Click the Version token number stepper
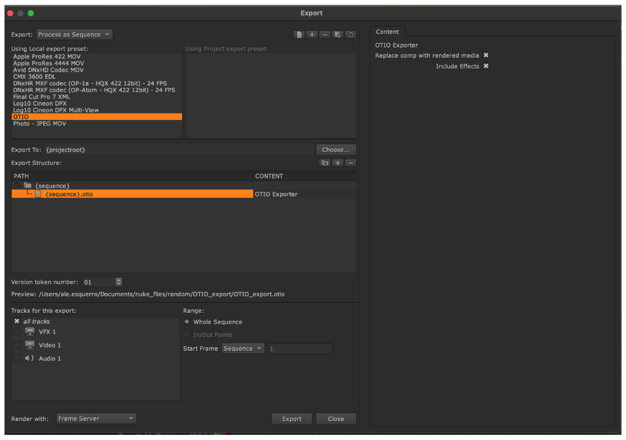Image resolution: width=626 pixels, height=440 pixels. (x=119, y=282)
